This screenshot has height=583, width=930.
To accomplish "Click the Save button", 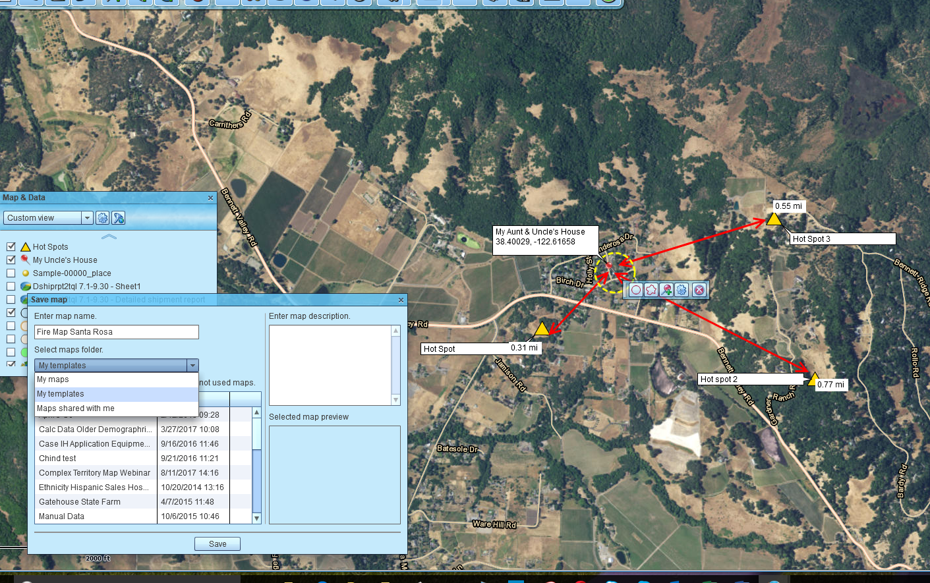I will coord(218,544).
